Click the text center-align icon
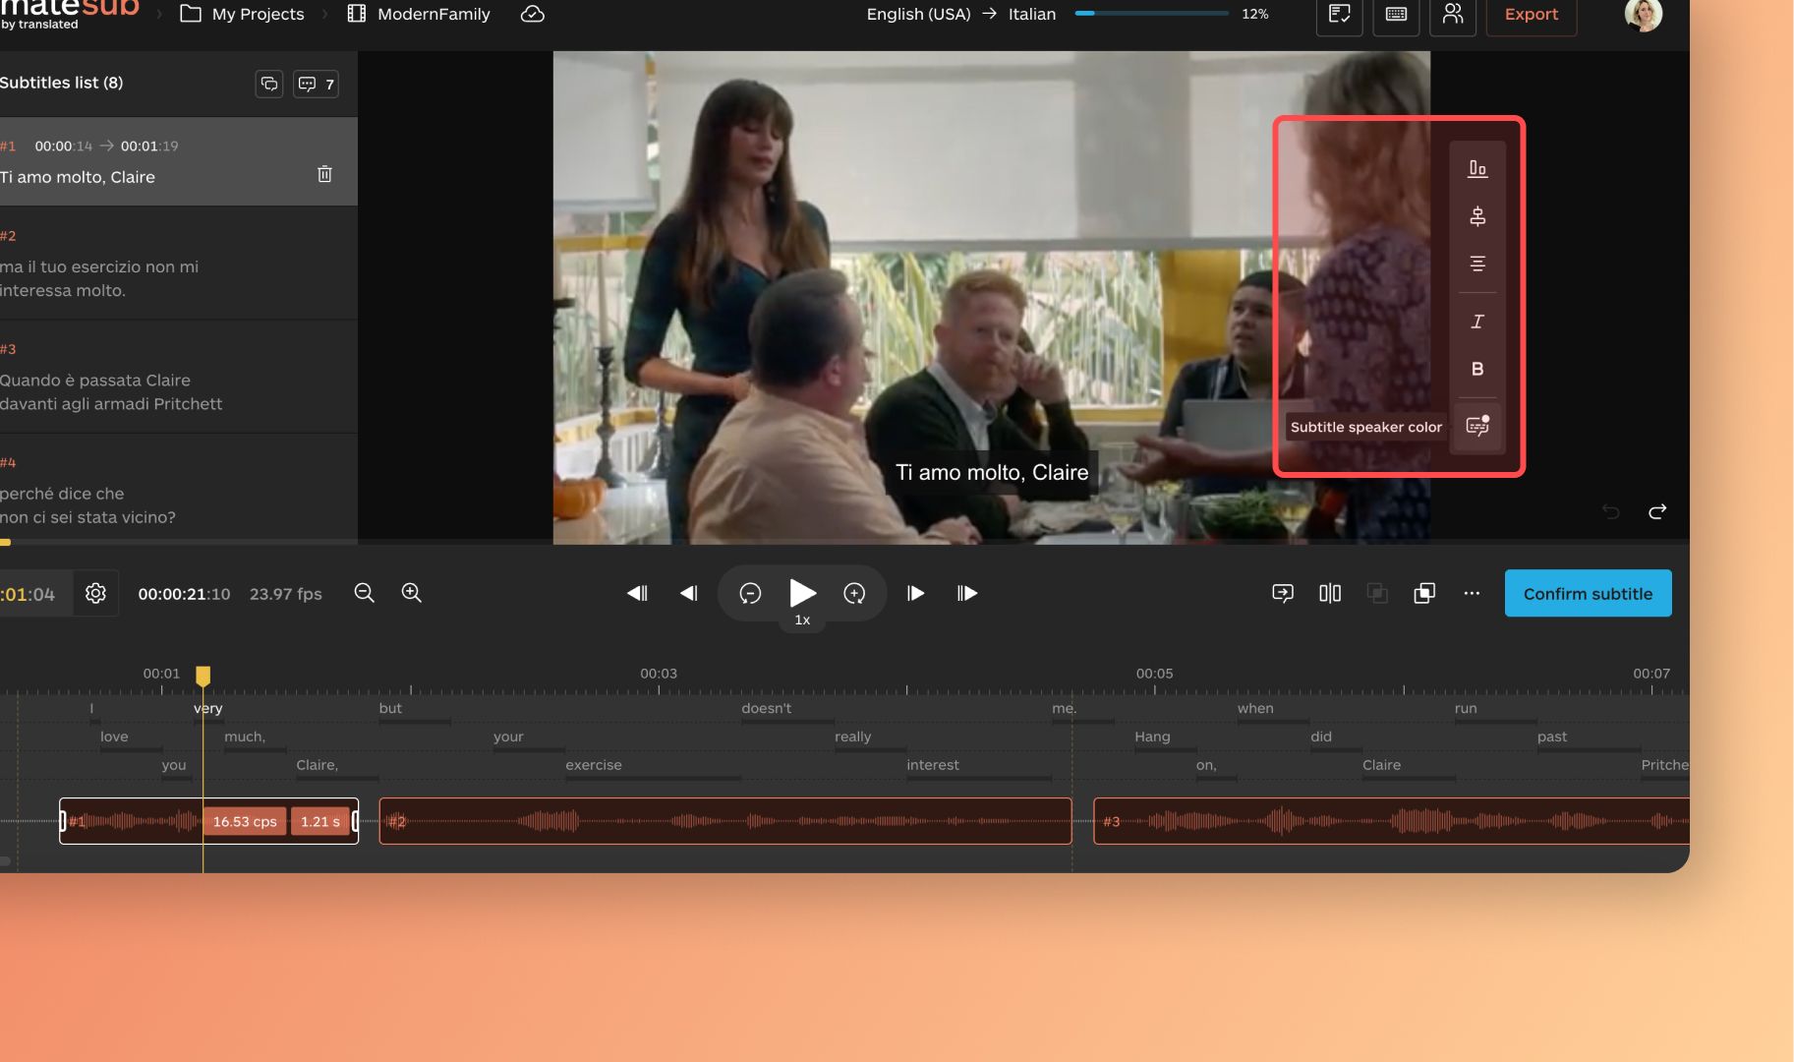The height and width of the screenshot is (1062, 1794). (x=1477, y=264)
